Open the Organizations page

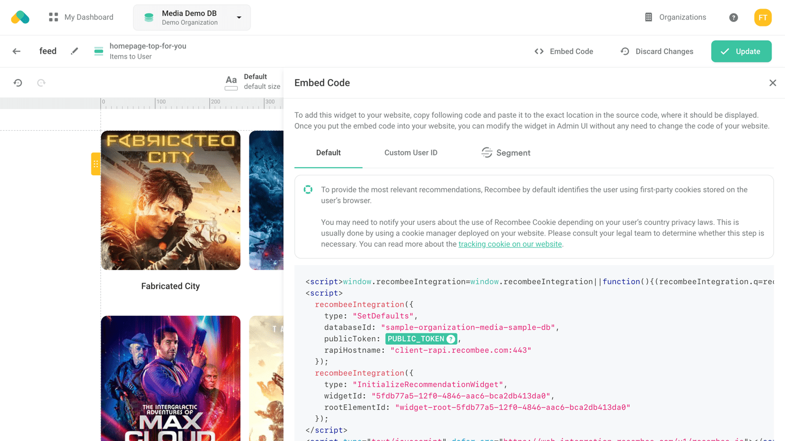[x=675, y=17]
